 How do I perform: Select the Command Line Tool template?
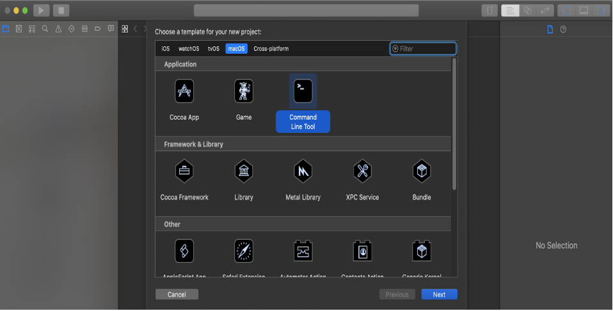click(x=303, y=103)
